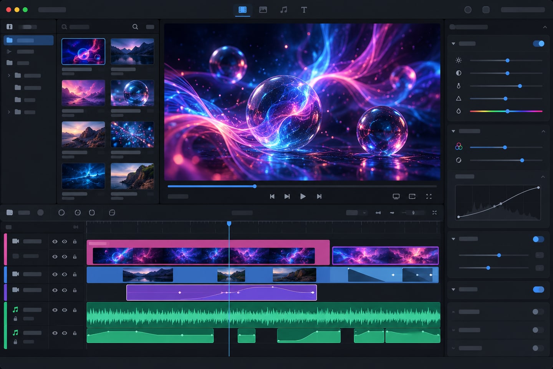This screenshot has height=369, width=553.
Task: Click the camera icon on the purple track
Action: click(16, 289)
